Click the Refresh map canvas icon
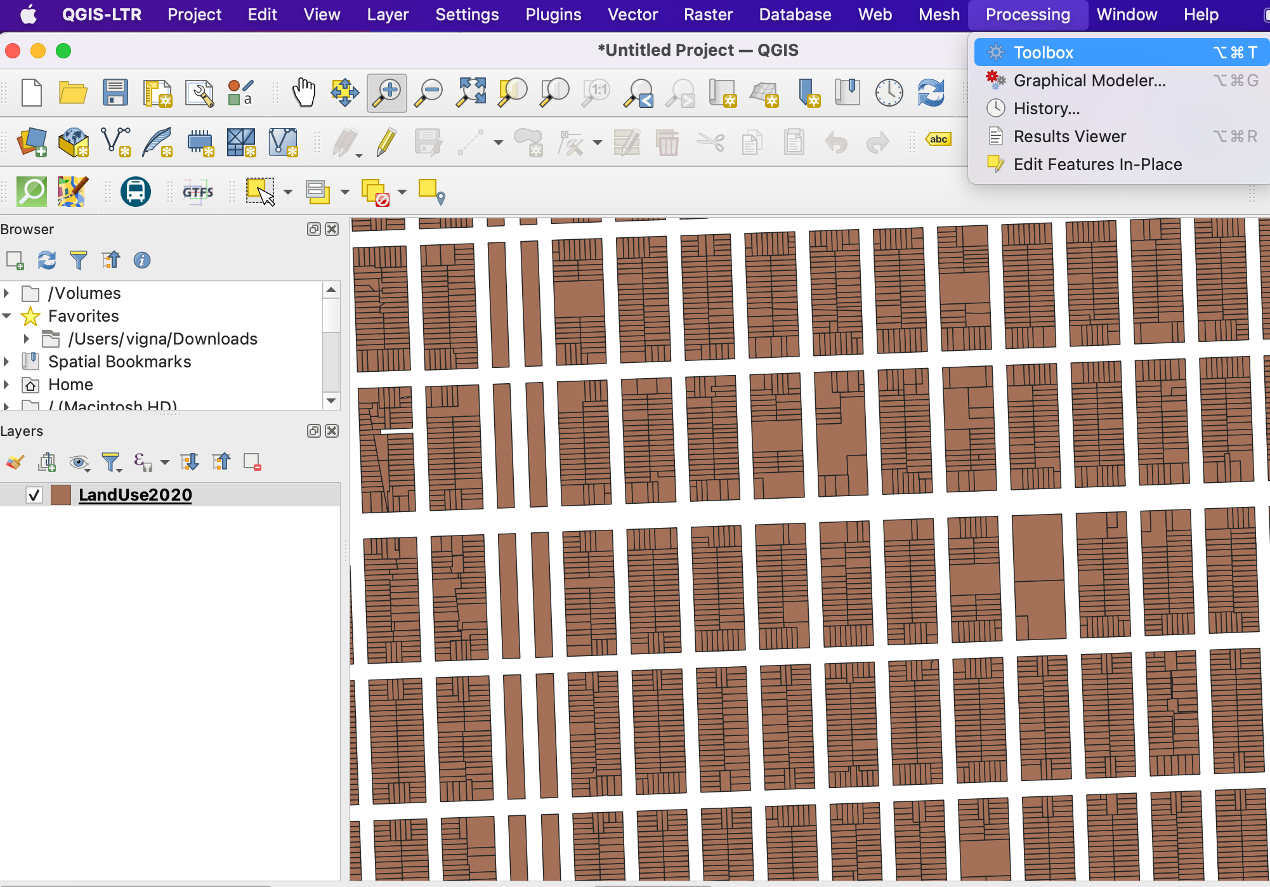1270x887 pixels. 931,93
